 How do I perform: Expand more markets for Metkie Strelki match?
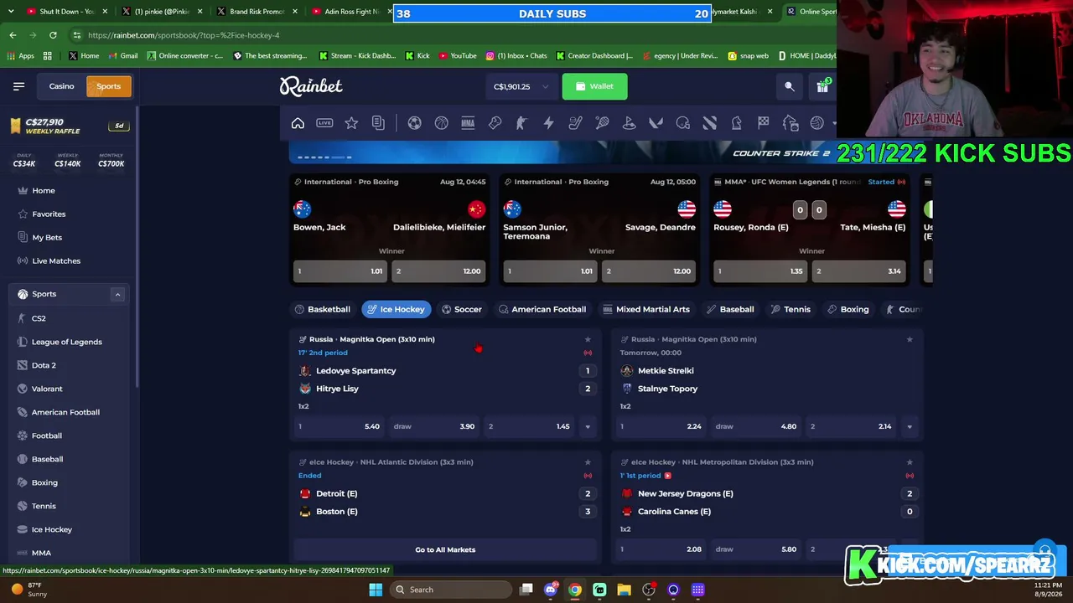(x=910, y=426)
